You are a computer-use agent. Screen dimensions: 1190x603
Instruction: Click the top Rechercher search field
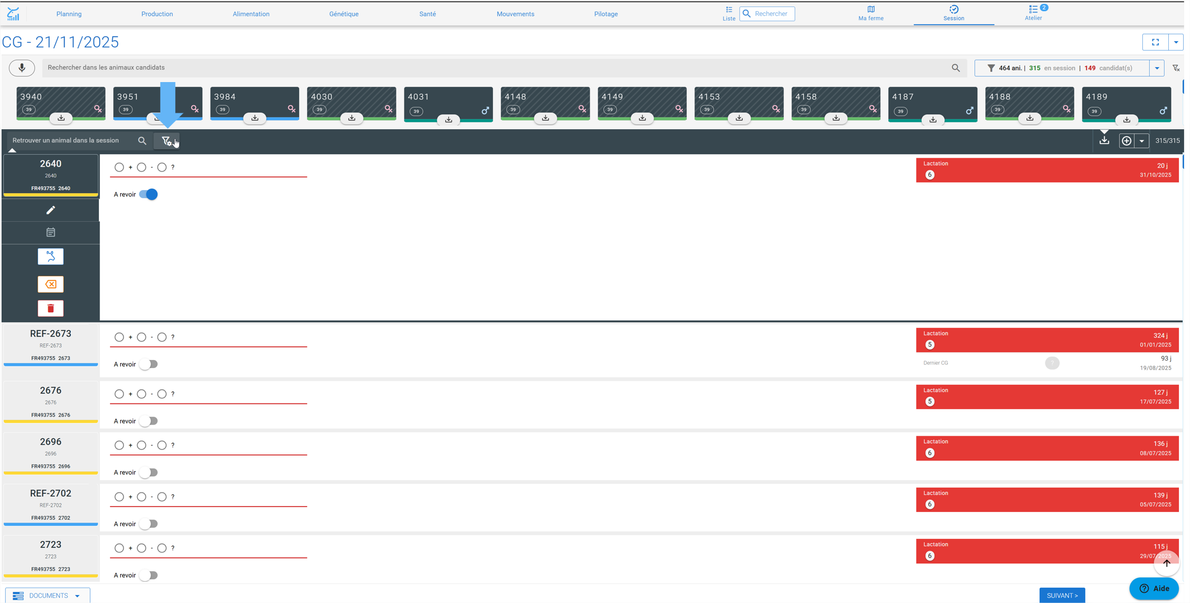pos(767,14)
